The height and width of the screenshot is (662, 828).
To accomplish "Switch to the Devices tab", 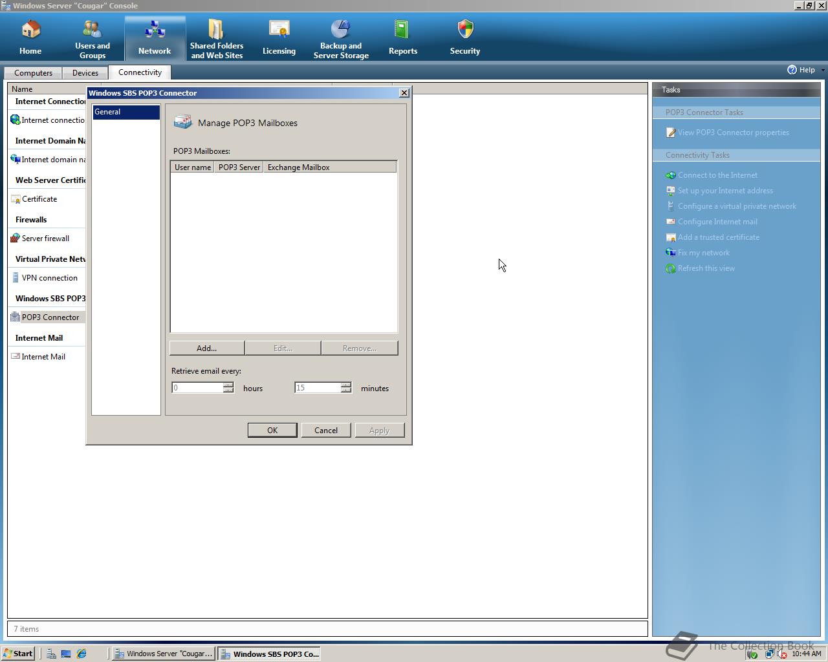I will click(x=85, y=73).
